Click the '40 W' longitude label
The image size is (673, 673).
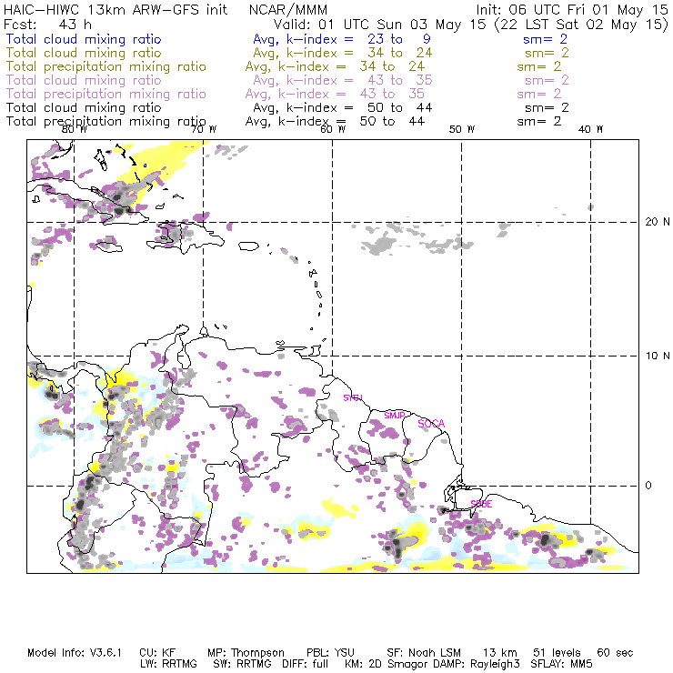pyautogui.click(x=590, y=129)
